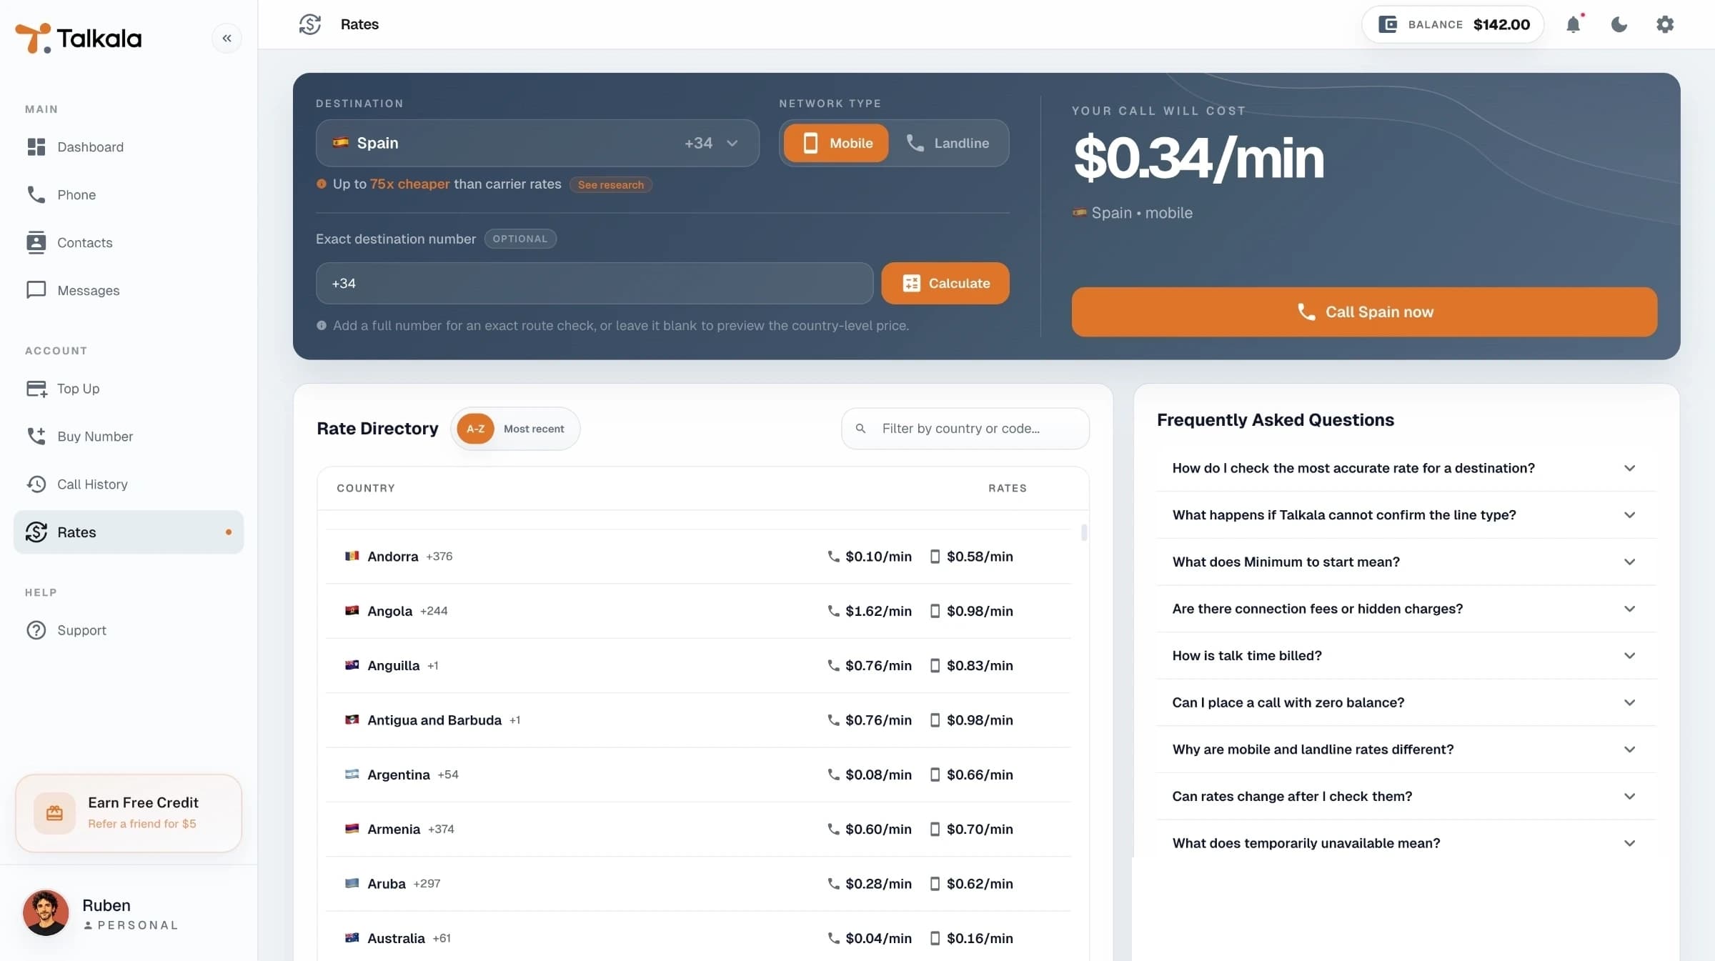
Task: Sort the rate directory A-Z
Action: (x=475, y=429)
